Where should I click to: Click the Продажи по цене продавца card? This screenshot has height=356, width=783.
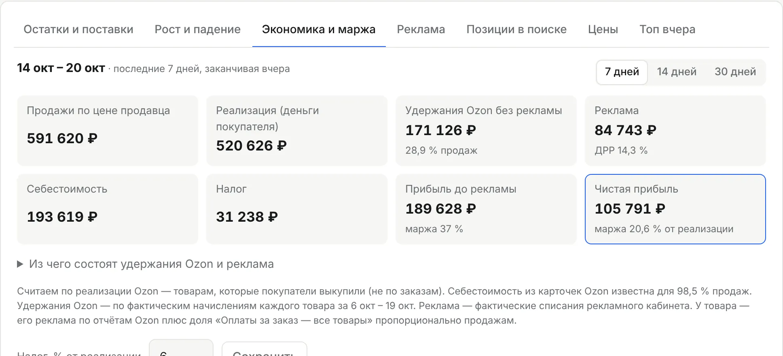click(x=108, y=131)
